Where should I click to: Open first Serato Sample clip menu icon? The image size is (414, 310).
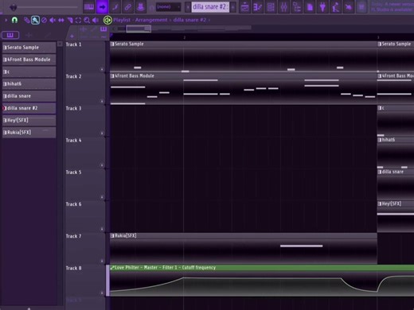[112, 44]
